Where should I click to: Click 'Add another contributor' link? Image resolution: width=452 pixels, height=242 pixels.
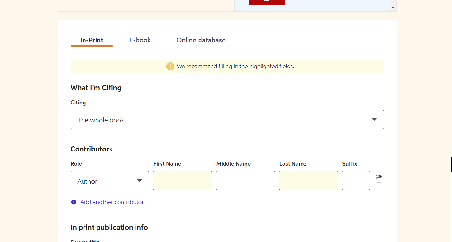pos(112,202)
